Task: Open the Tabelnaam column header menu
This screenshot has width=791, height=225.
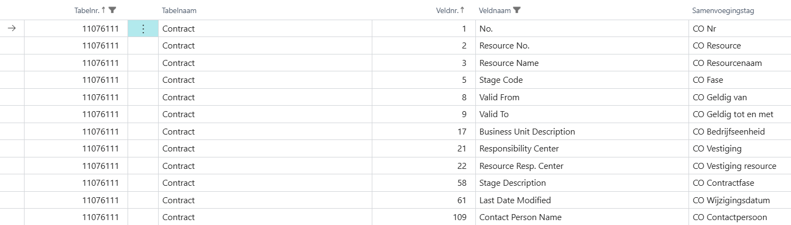Action: click(x=179, y=10)
